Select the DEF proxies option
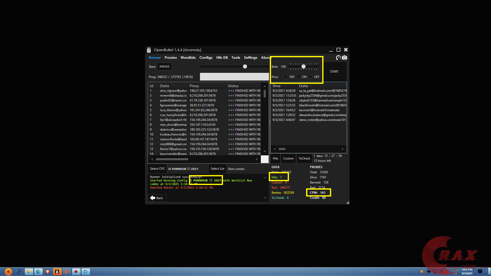 (286, 77)
